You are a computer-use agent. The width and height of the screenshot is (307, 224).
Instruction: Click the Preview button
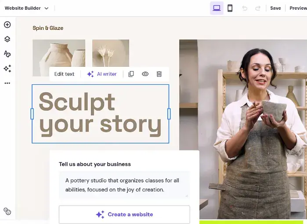click(x=298, y=8)
